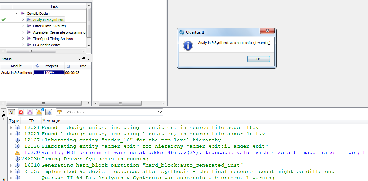The height and width of the screenshot is (181, 368).
Task: Click the elapsed time 00:00:03
Action: 72,73
